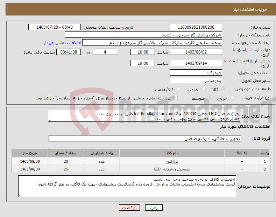Click the general description text area

click(x=144, y=116)
